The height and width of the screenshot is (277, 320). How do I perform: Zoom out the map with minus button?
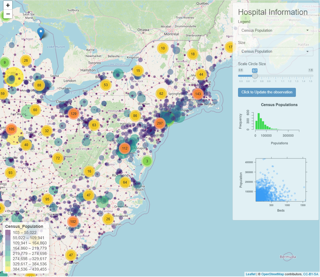coord(8,14)
